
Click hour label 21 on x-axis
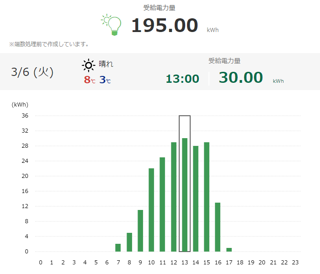click(x=273, y=263)
